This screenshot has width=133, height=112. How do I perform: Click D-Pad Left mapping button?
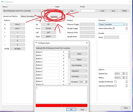coord(49,33)
